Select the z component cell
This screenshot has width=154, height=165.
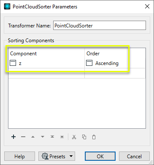pyautogui.click(x=46, y=63)
